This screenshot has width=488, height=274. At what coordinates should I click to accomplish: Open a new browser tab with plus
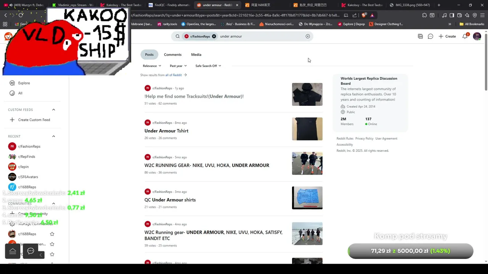point(439,5)
